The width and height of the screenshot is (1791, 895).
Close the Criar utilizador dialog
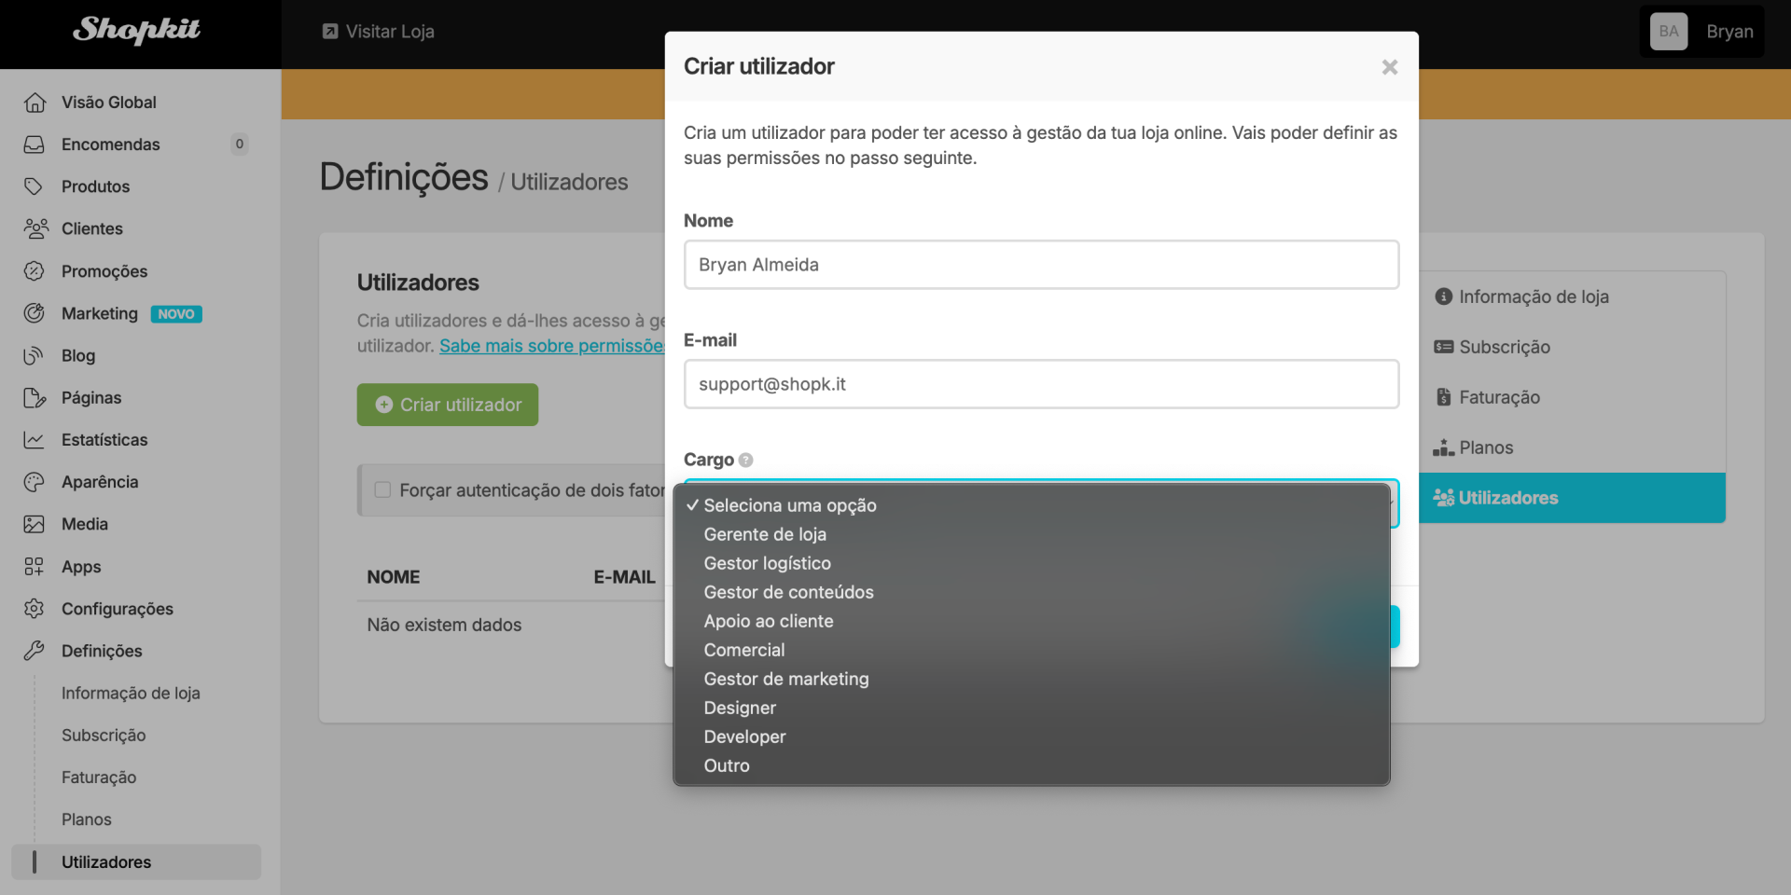point(1389,67)
